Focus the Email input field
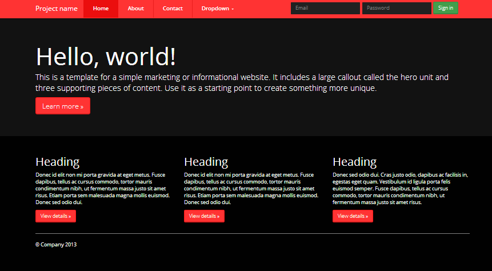This screenshot has height=271, width=492. click(325, 8)
